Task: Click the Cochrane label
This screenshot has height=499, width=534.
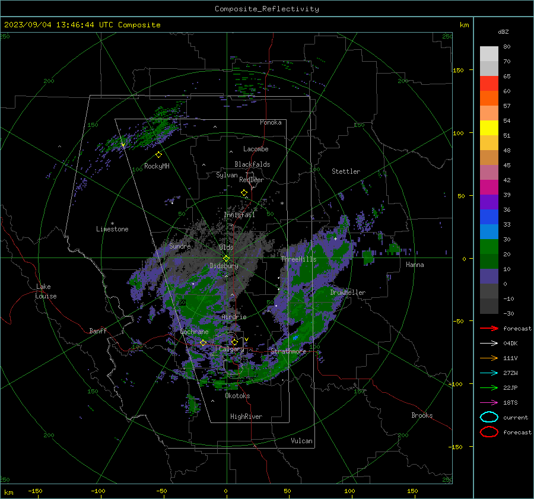Action: 194,332
